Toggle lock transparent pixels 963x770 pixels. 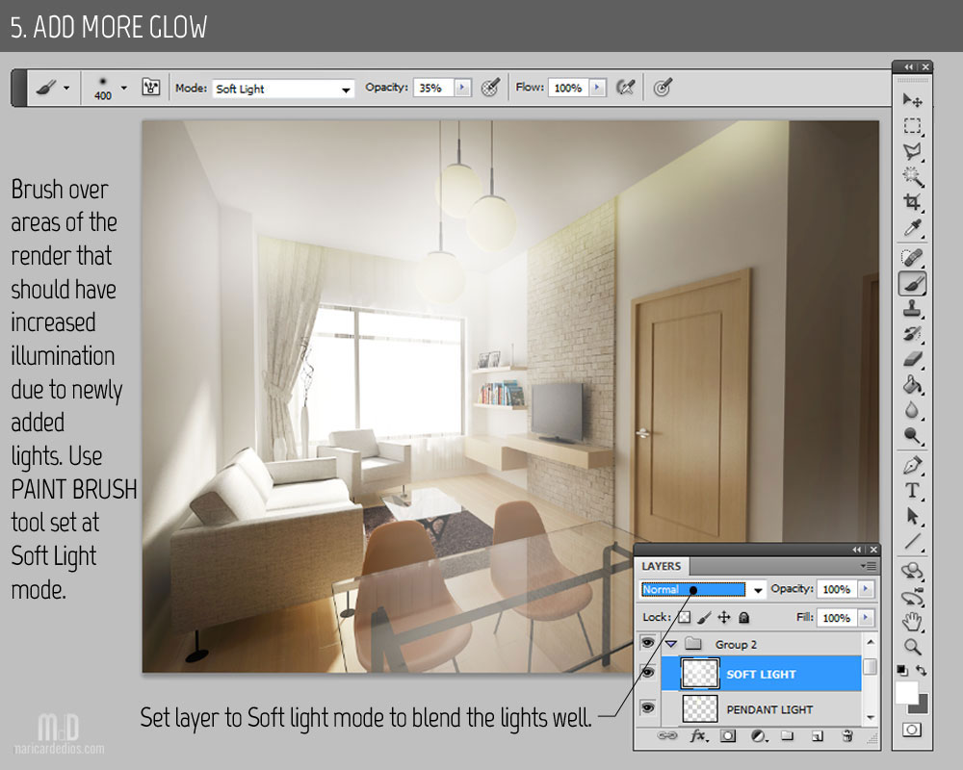point(684,617)
